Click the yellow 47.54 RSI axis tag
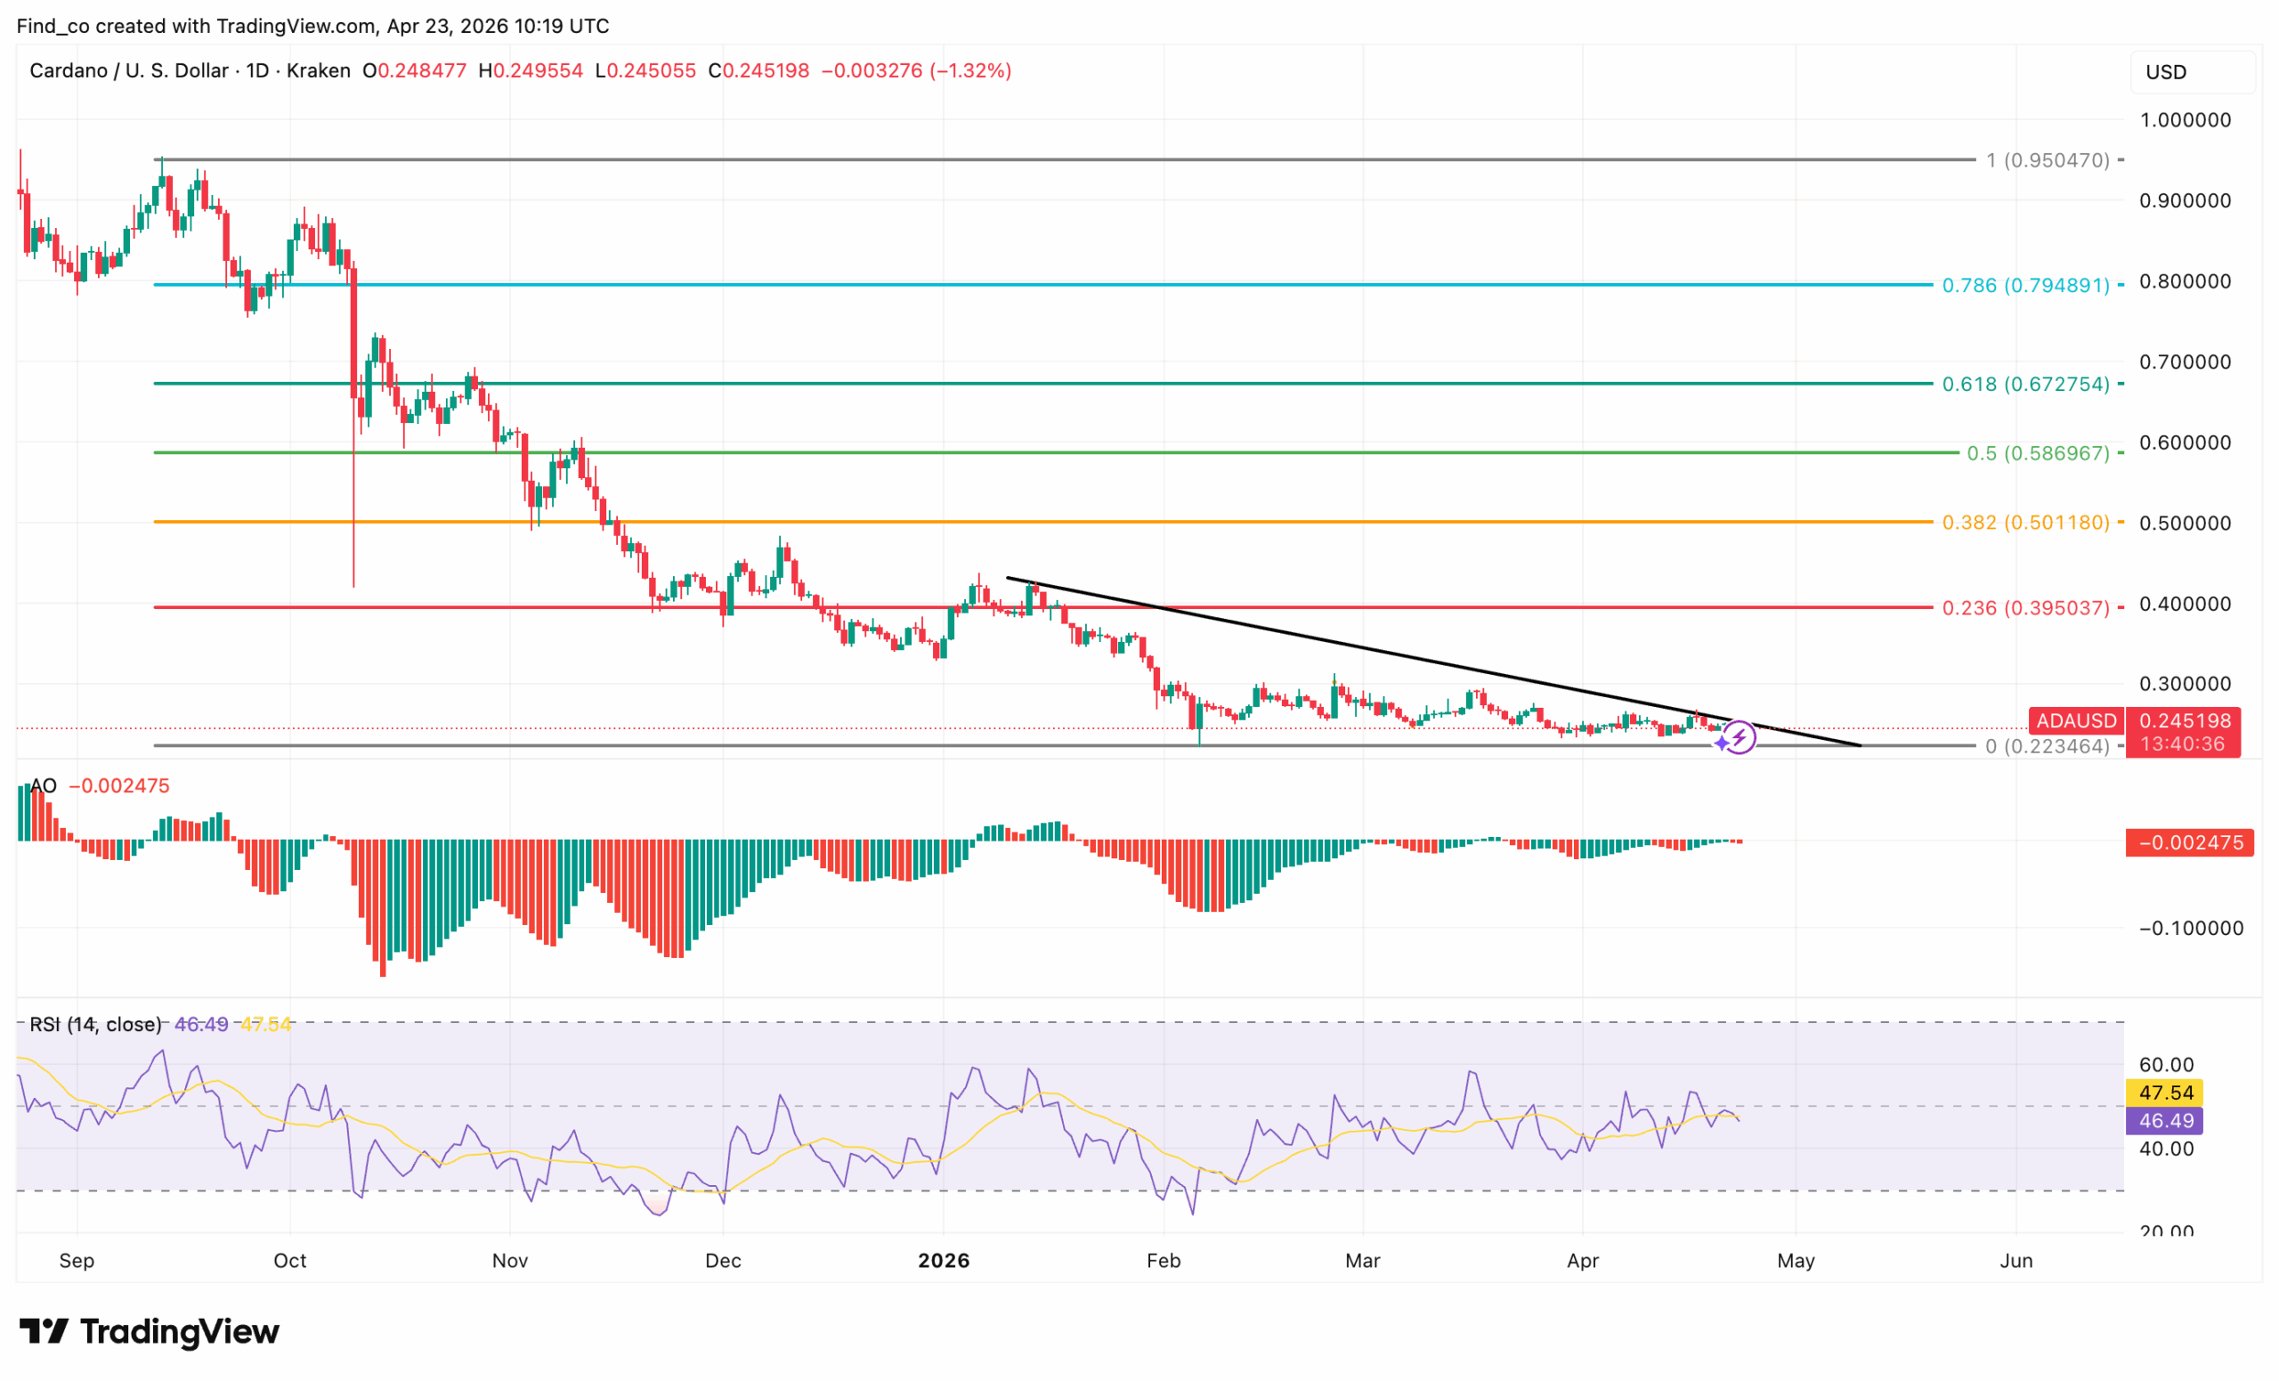Screen dimensions: 2279x1381 click(2164, 1093)
